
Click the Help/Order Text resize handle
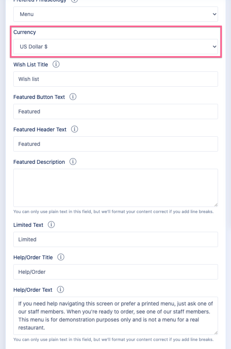216,333
